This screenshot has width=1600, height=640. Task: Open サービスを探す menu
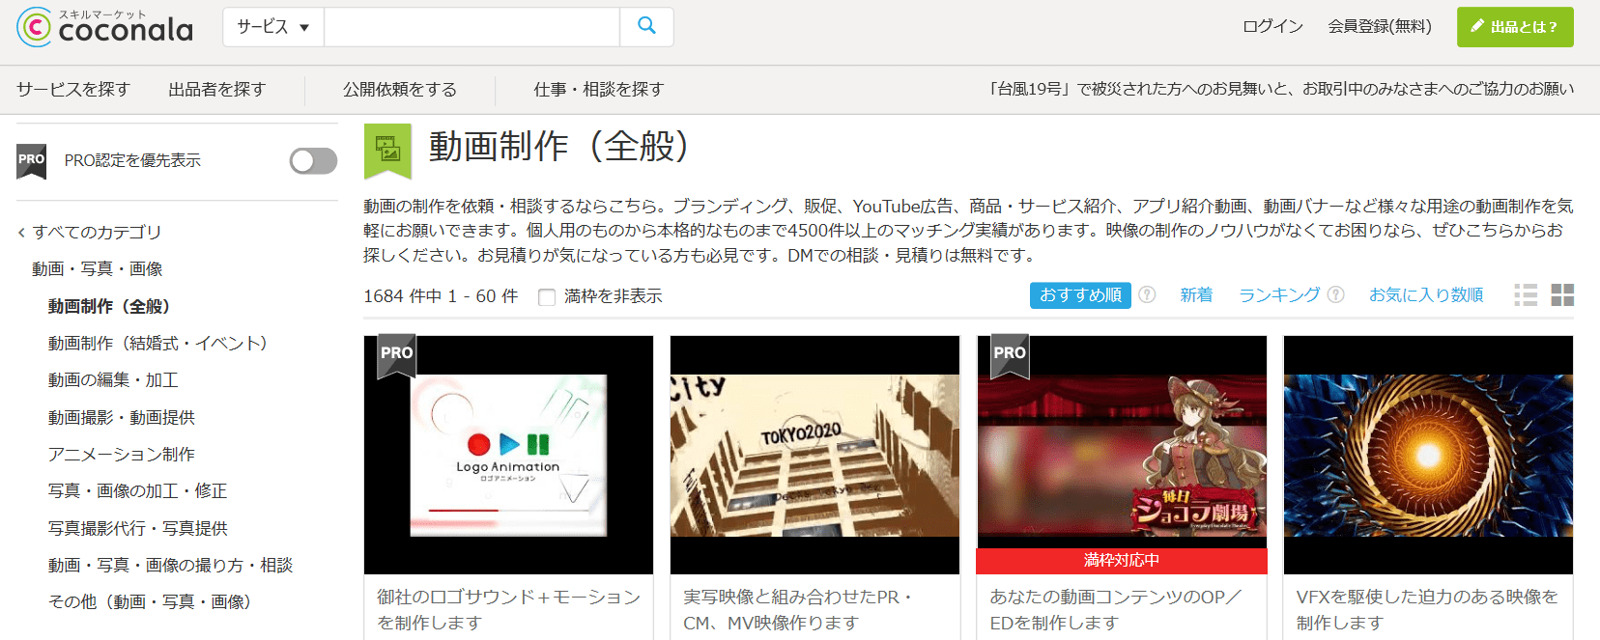click(x=73, y=90)
